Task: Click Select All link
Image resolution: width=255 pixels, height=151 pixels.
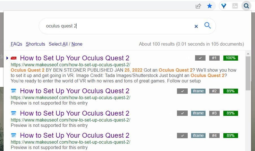Action: (x=58, y=44)
